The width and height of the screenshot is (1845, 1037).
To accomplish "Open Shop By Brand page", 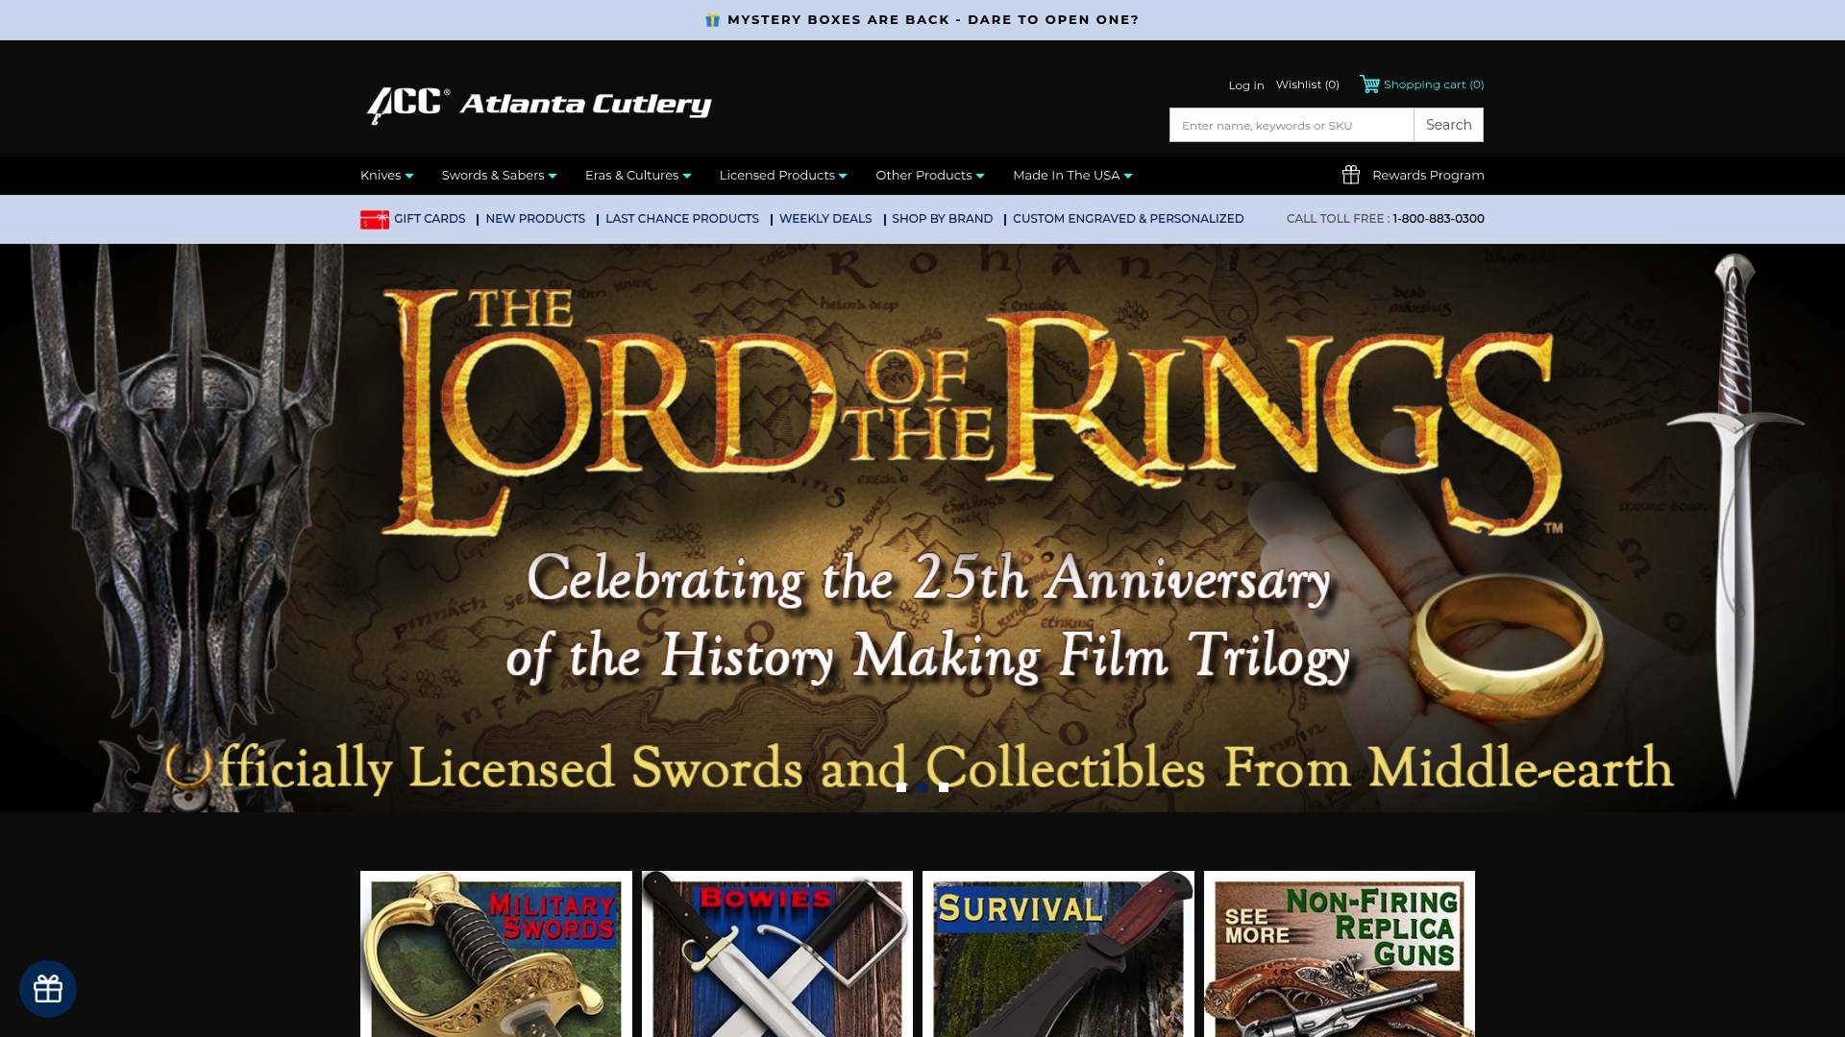I will pos(943,219).
